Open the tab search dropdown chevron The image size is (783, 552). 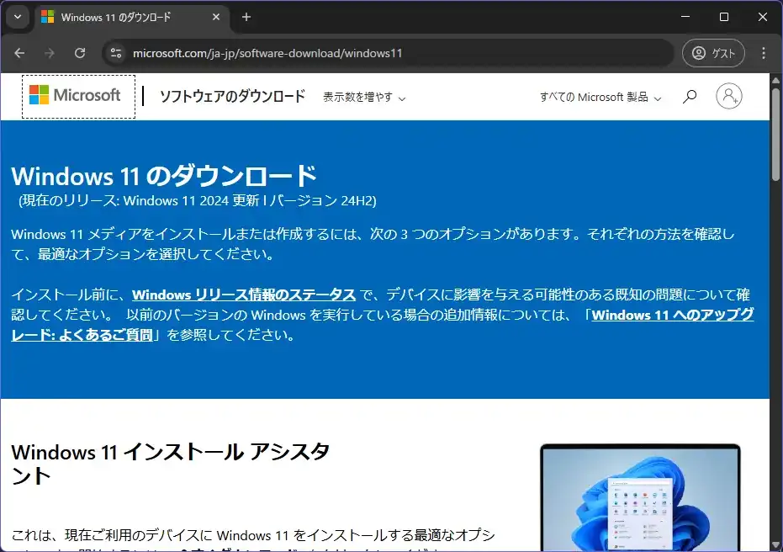click(x=18, y=17)
